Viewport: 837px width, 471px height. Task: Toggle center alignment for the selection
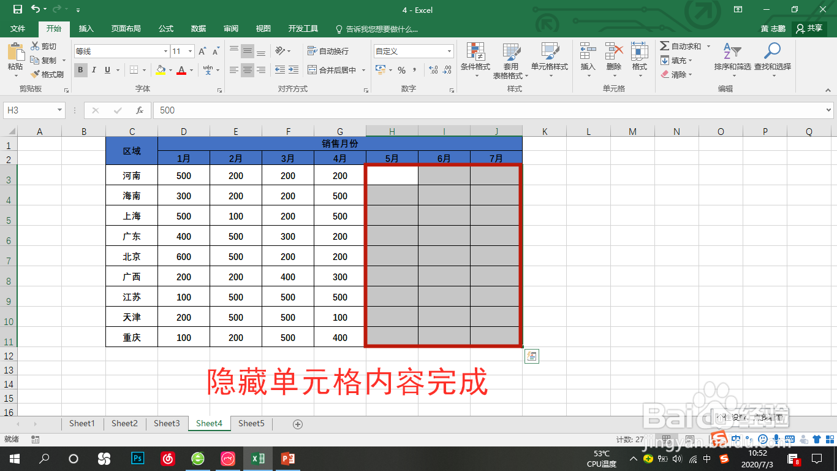click(247, 70)
